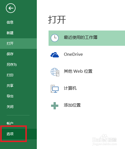The width and height of the screenshot is (125, 149).
Task: Choose the OneDrive text label
Action: [x=73, y=54]
